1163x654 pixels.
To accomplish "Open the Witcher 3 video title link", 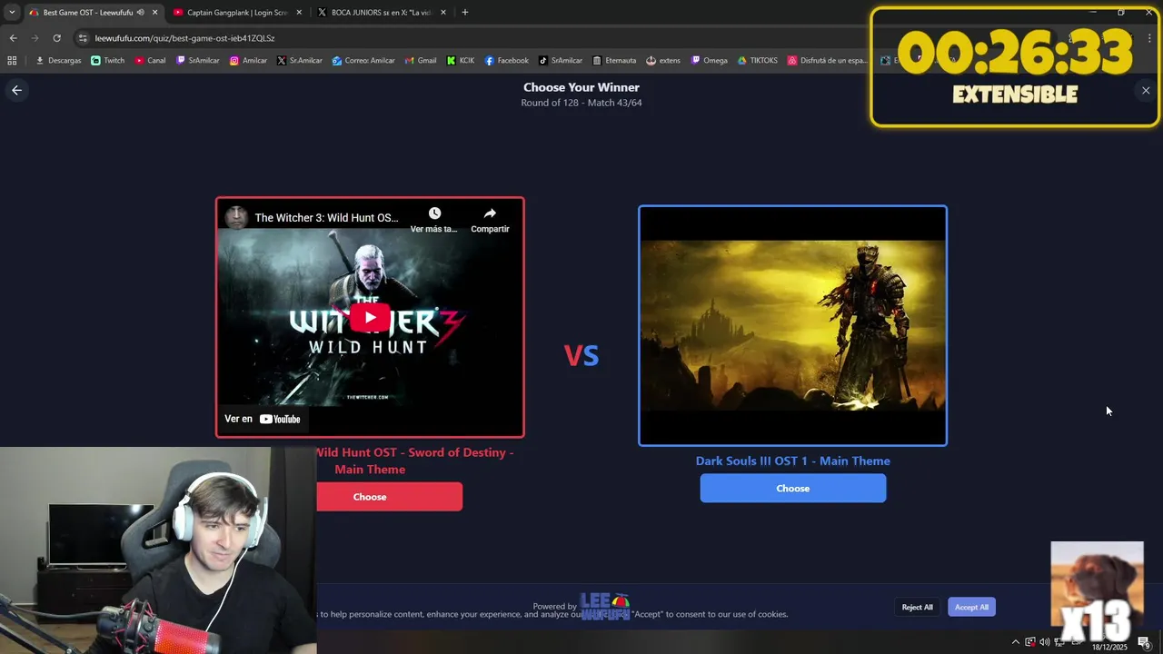I will click(326, 218).
